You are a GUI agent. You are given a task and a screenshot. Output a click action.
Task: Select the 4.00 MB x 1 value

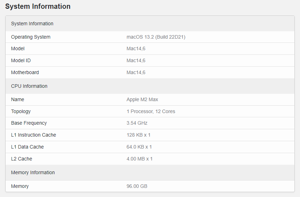pyautogui.click(x=139, y=159)
